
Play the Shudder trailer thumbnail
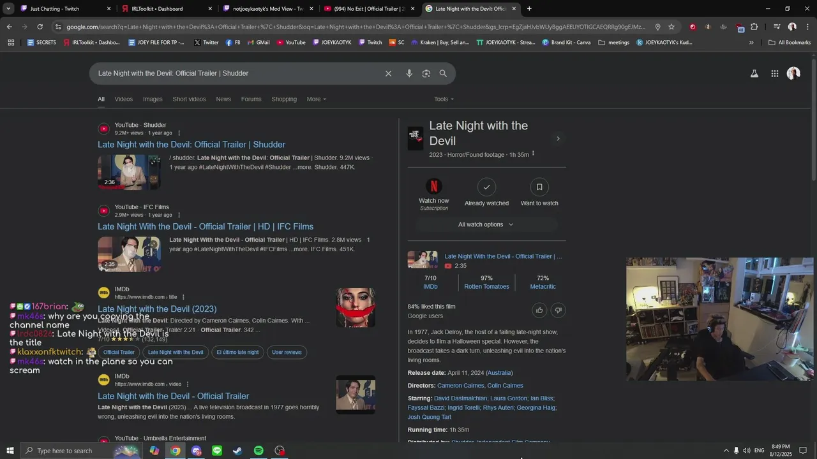[129, 172]
